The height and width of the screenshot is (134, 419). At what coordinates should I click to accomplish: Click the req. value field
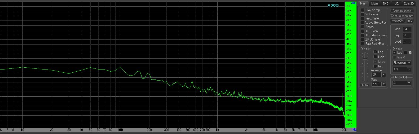coord(407,35)
